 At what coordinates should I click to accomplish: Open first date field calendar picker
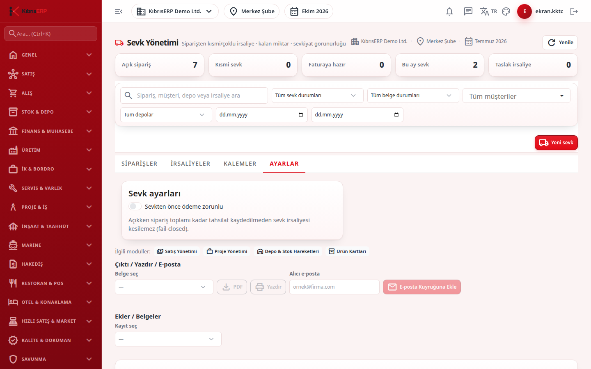(x=301, y=115)
